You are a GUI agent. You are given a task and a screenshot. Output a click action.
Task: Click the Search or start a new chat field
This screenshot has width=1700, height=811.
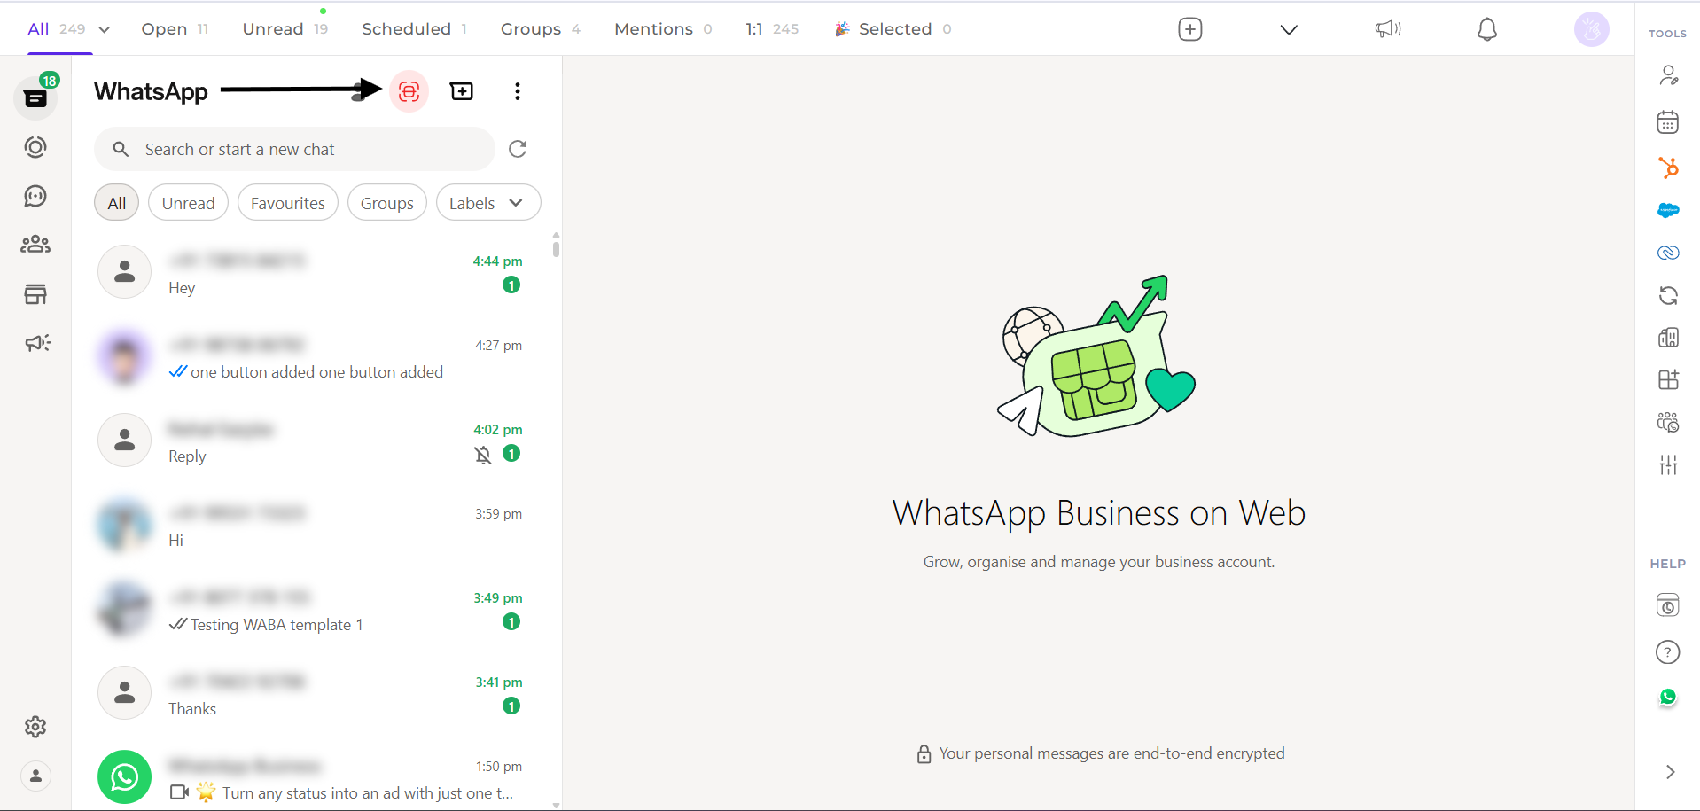click(294, 149)
